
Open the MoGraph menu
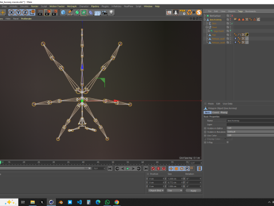tap(72, 6)
